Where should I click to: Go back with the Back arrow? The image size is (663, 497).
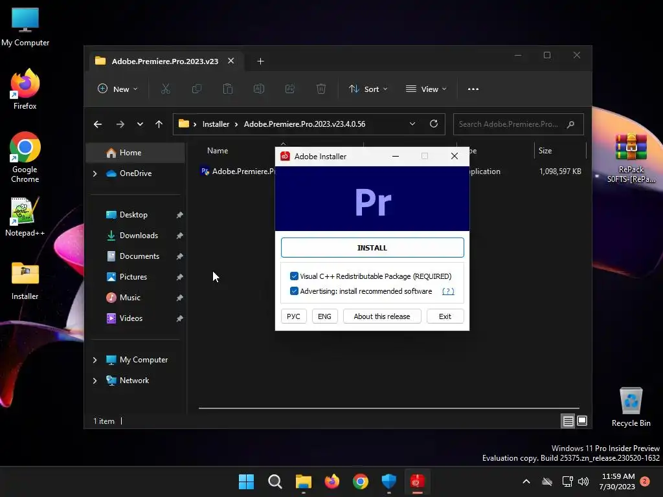[x=98, y=124]
